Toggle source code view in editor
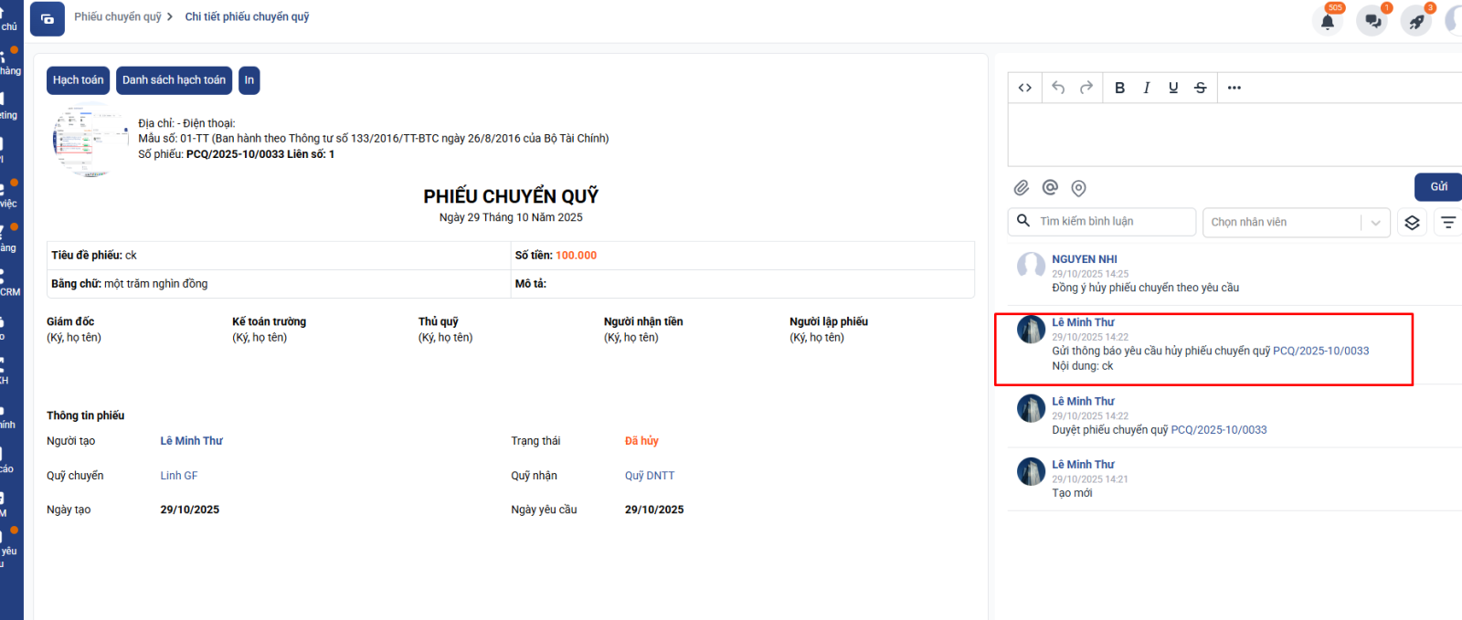1462x620 pixels. [1025, 88]
